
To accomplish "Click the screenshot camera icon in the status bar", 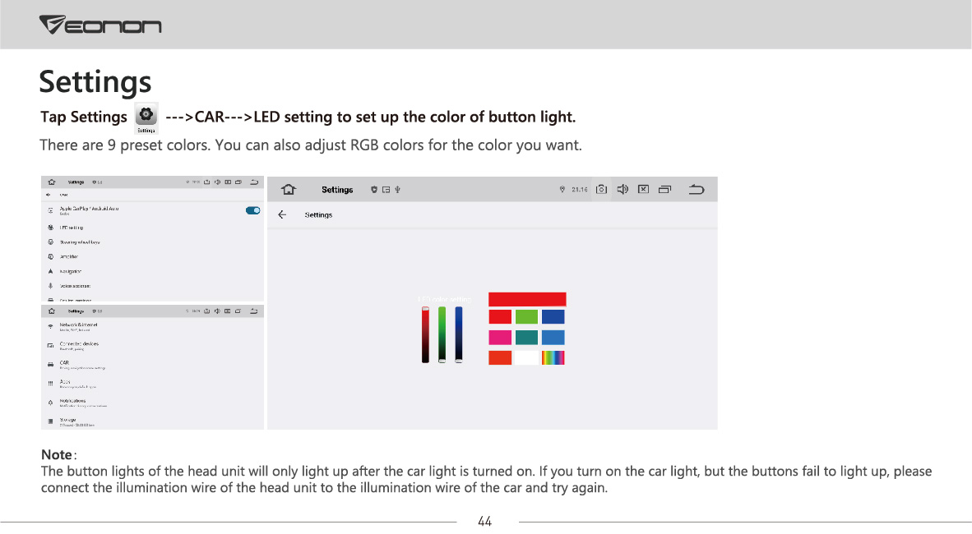I will point(601,190).
